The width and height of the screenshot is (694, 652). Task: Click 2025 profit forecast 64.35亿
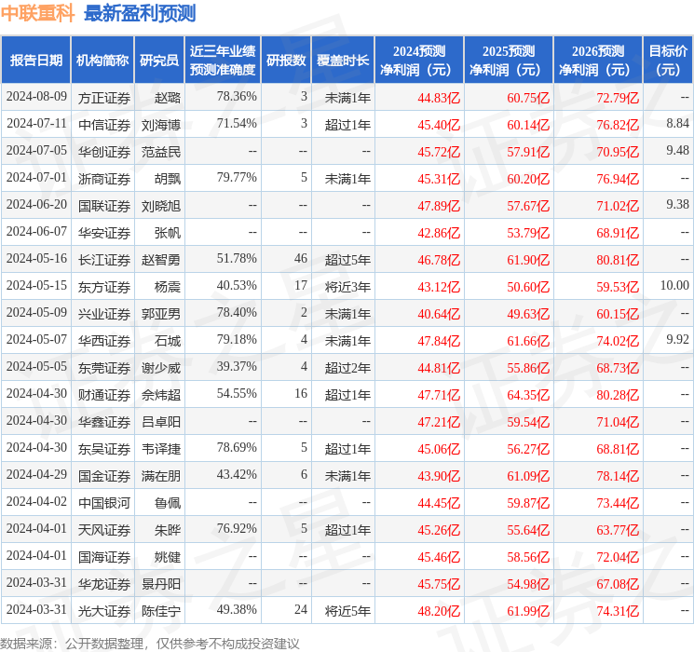(x=528, y=395)
